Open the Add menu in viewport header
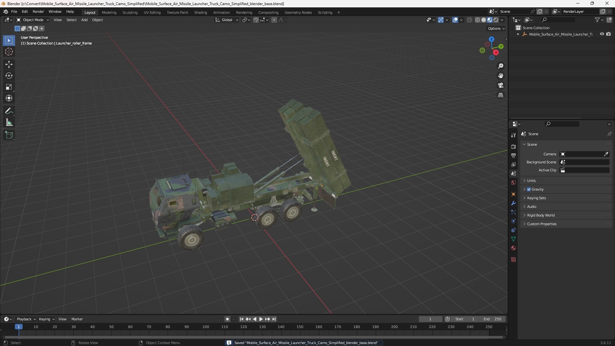This screenshot has height=346, width=615. coord(84,20)
